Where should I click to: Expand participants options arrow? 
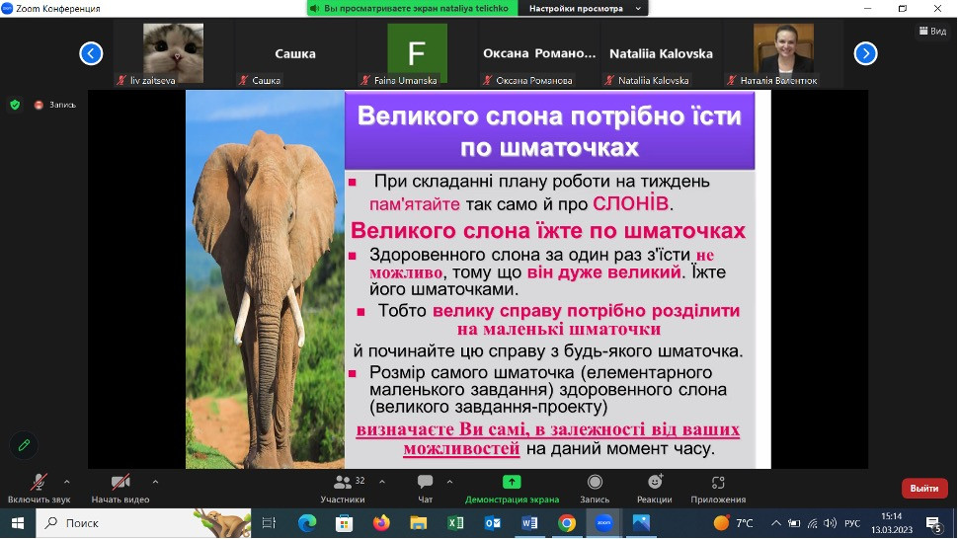click(382, 482)
